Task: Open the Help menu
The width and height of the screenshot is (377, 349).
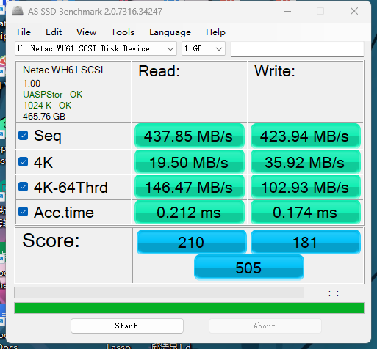Action: [x=215, y=32]
